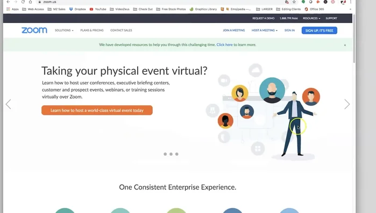Screen dimensions: 376x213
Task: Click the black circle extension icon
Action: (x=325, y=2)
